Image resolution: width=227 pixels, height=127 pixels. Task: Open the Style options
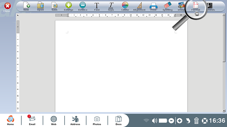tap(111, 6)
